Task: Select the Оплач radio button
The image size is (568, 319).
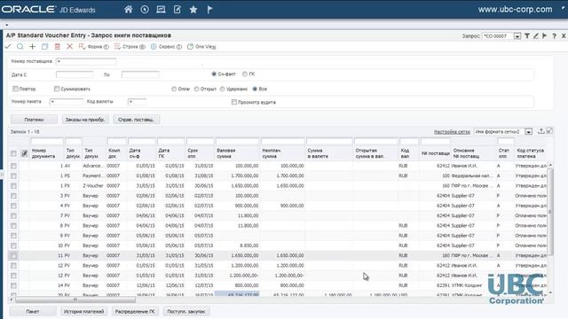Action: [x=174, y=89]
